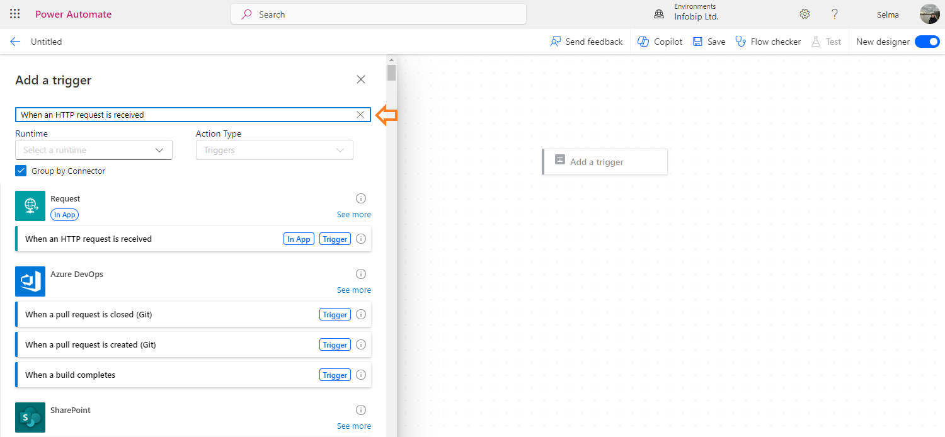Open the Copilot assistant
This screenshot has height=437, width=945.
click(x=659, y=42)
